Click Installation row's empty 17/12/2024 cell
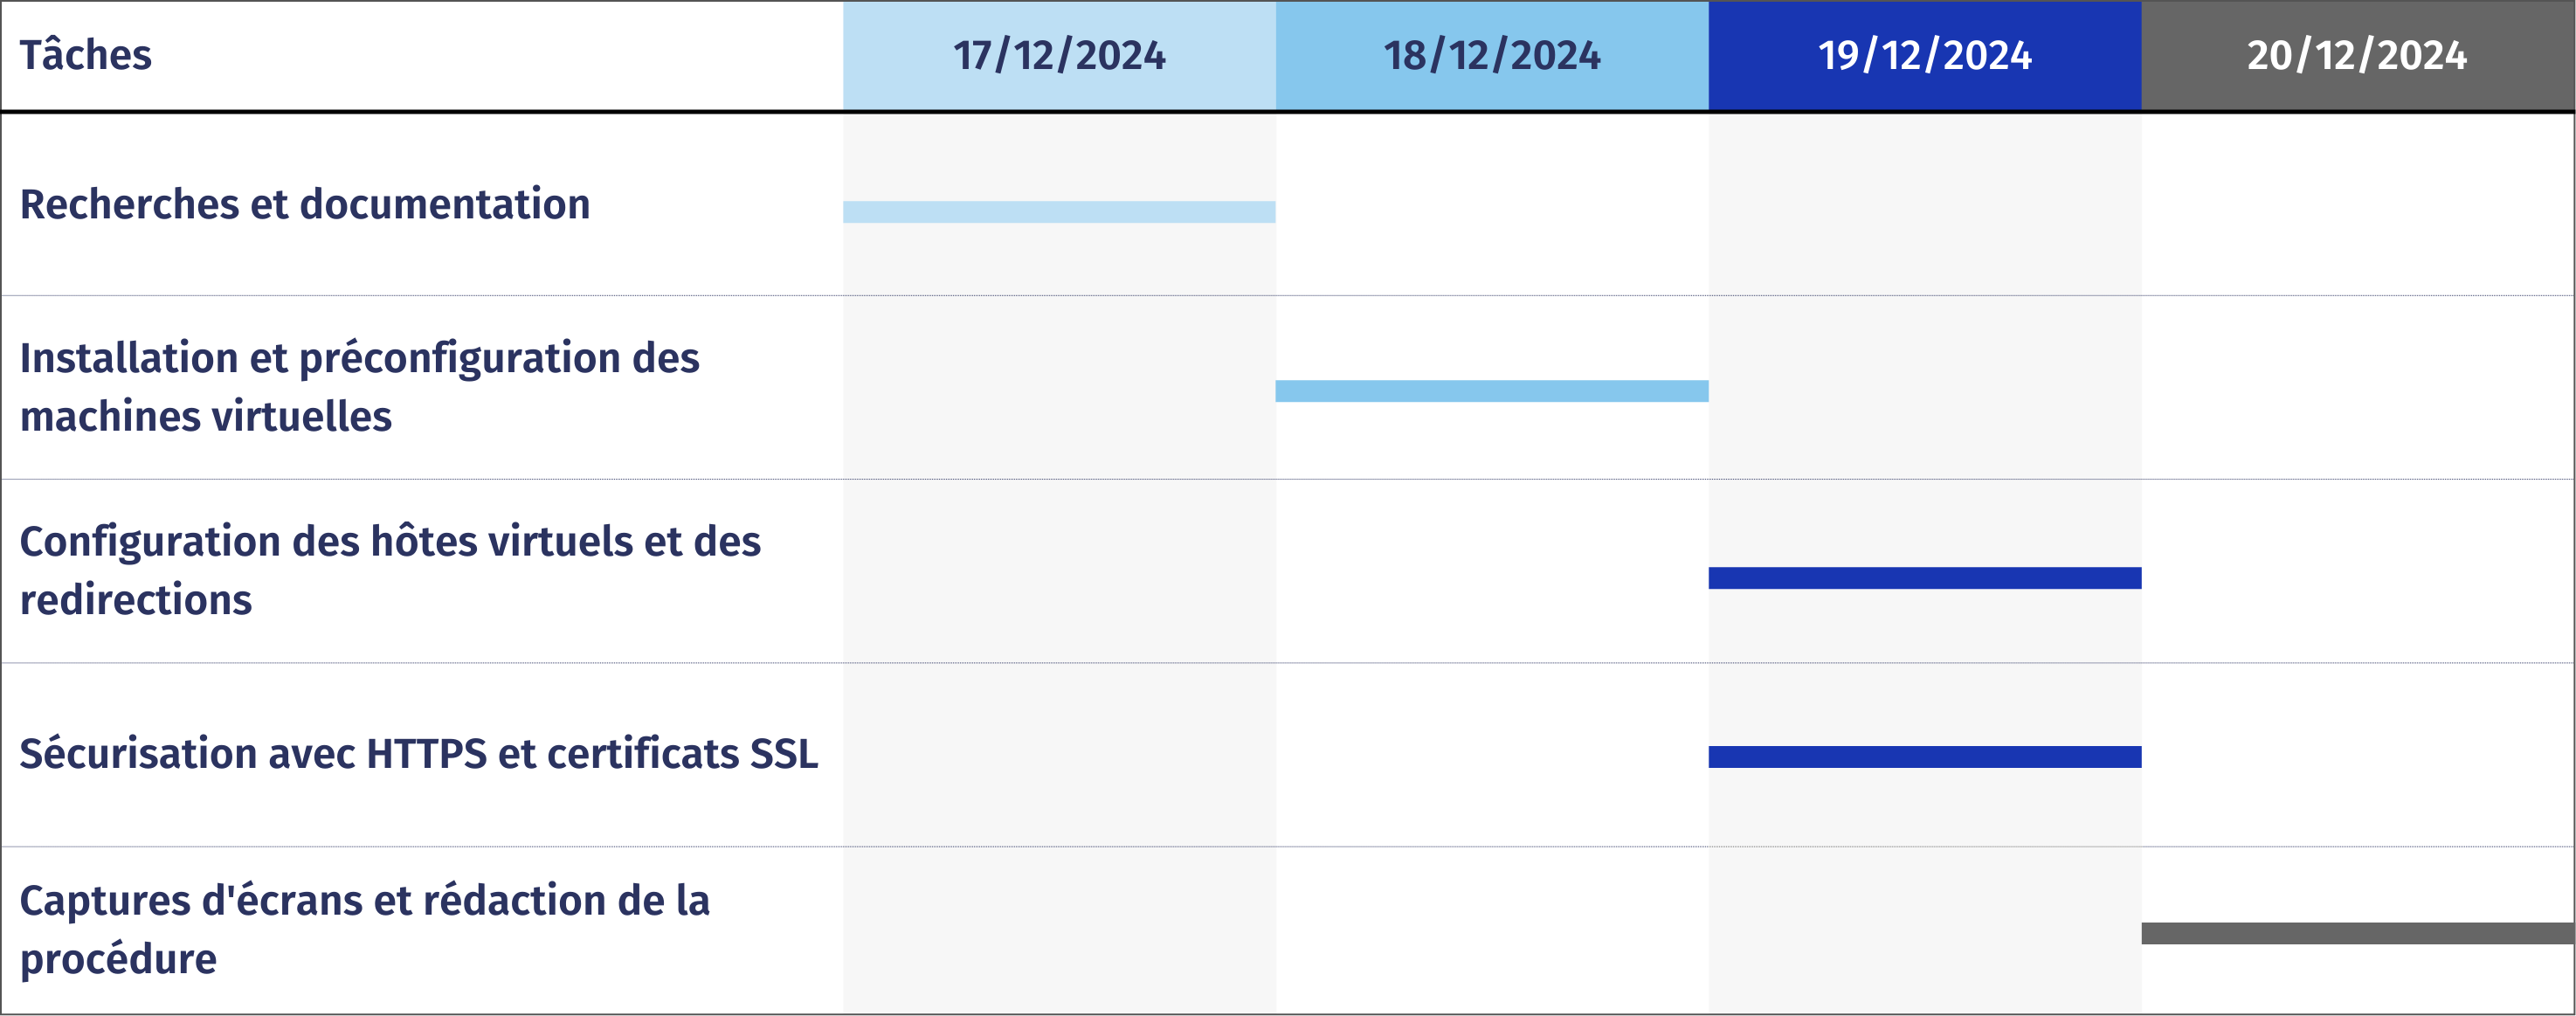 point(1059,387)
